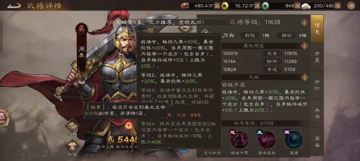
Task: Tap the plus beside jade 848
Action: 298,6
